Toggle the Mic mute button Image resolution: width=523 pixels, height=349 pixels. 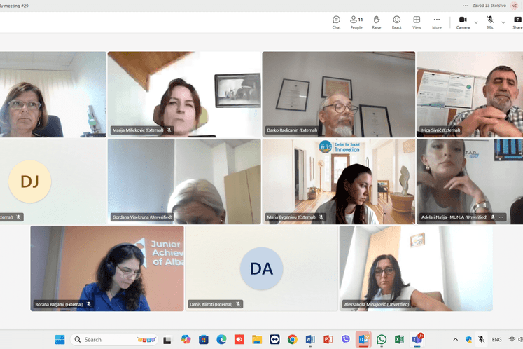coord(490,22)
